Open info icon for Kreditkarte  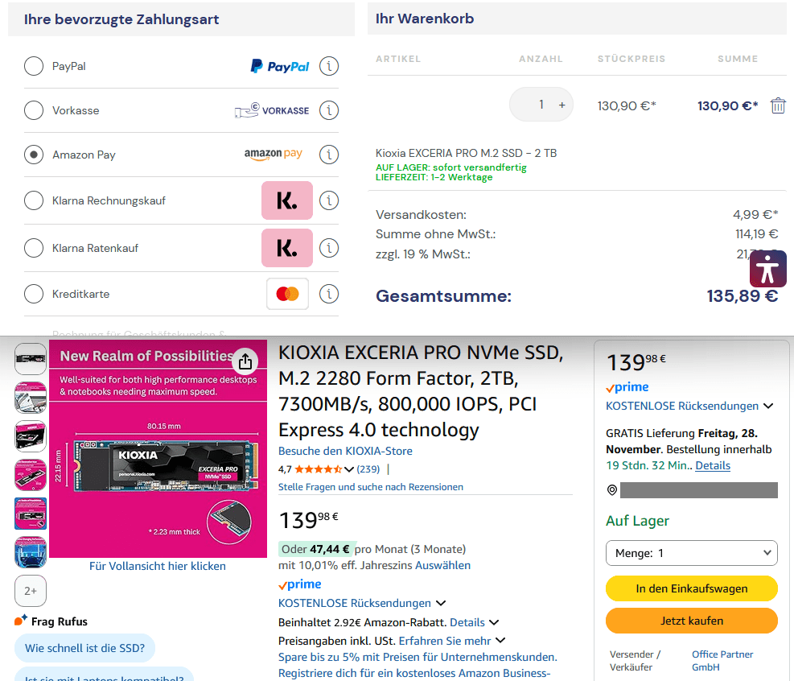[x=329, y=293]
